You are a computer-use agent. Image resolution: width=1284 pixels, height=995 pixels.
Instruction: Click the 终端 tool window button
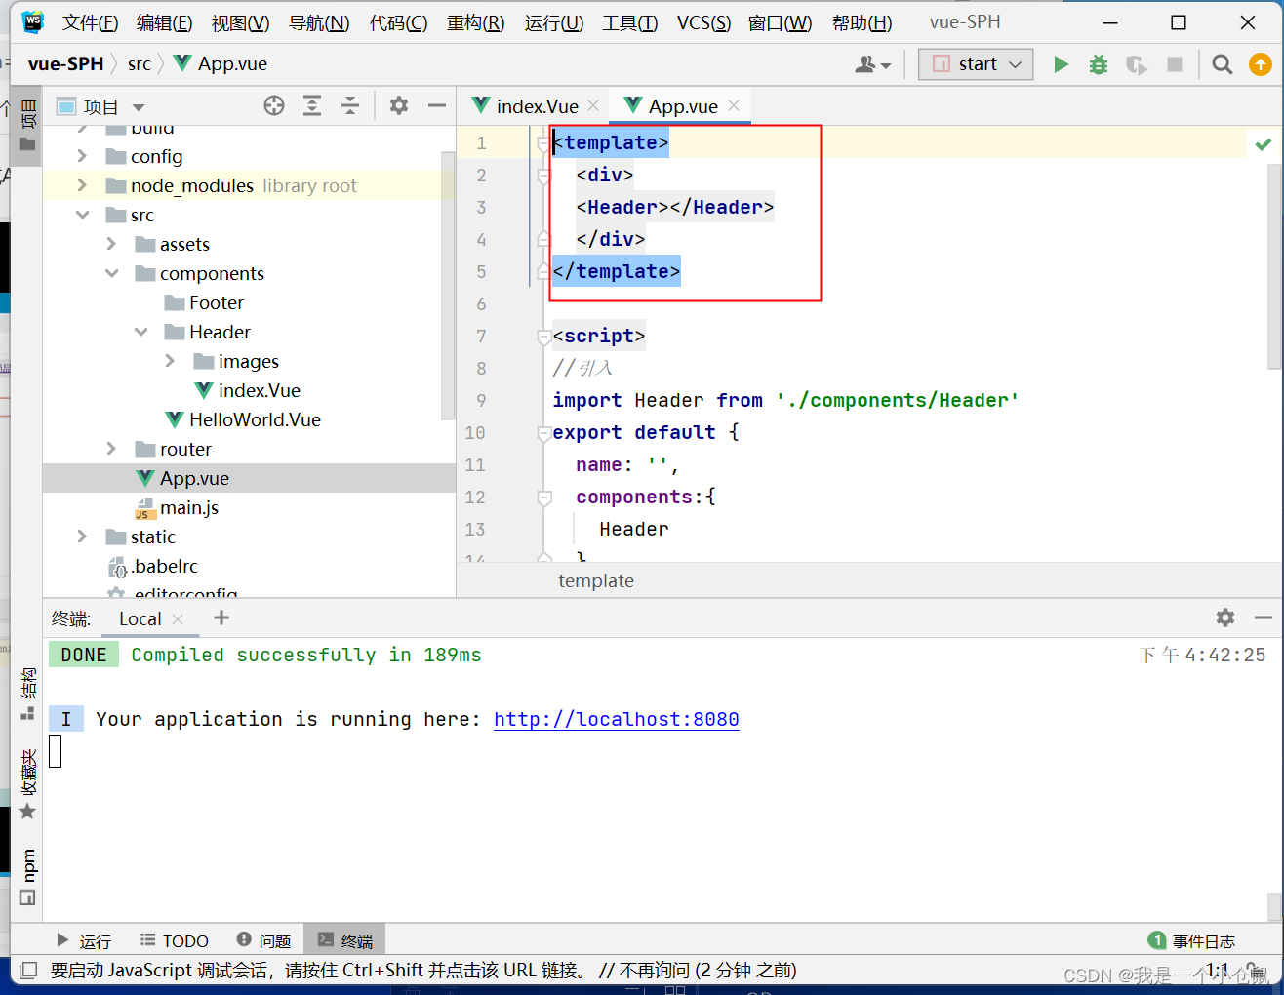pyautogui.click(x=345, y=940)
